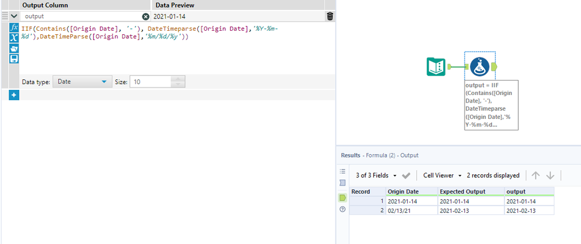581x244 pixels.
Task: Select Expected Output cell 2021-02-13
Action: [x=470, y=210]
